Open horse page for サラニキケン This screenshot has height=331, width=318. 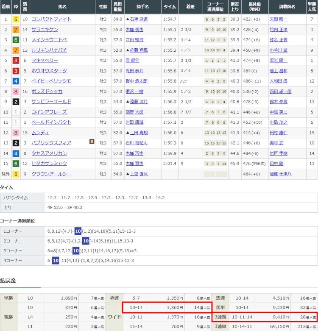tap(45, 30)
